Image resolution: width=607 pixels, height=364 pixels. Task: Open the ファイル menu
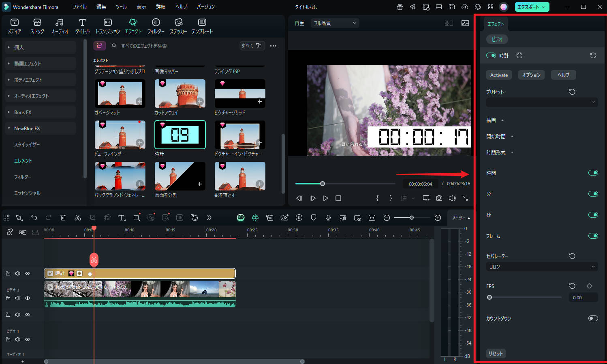[79, 7]
